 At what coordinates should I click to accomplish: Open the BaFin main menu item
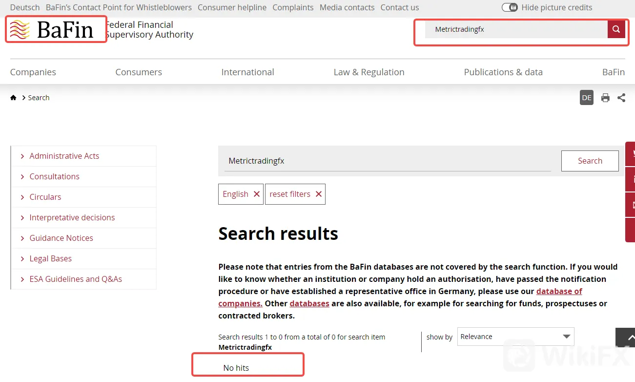coord(614,72)
